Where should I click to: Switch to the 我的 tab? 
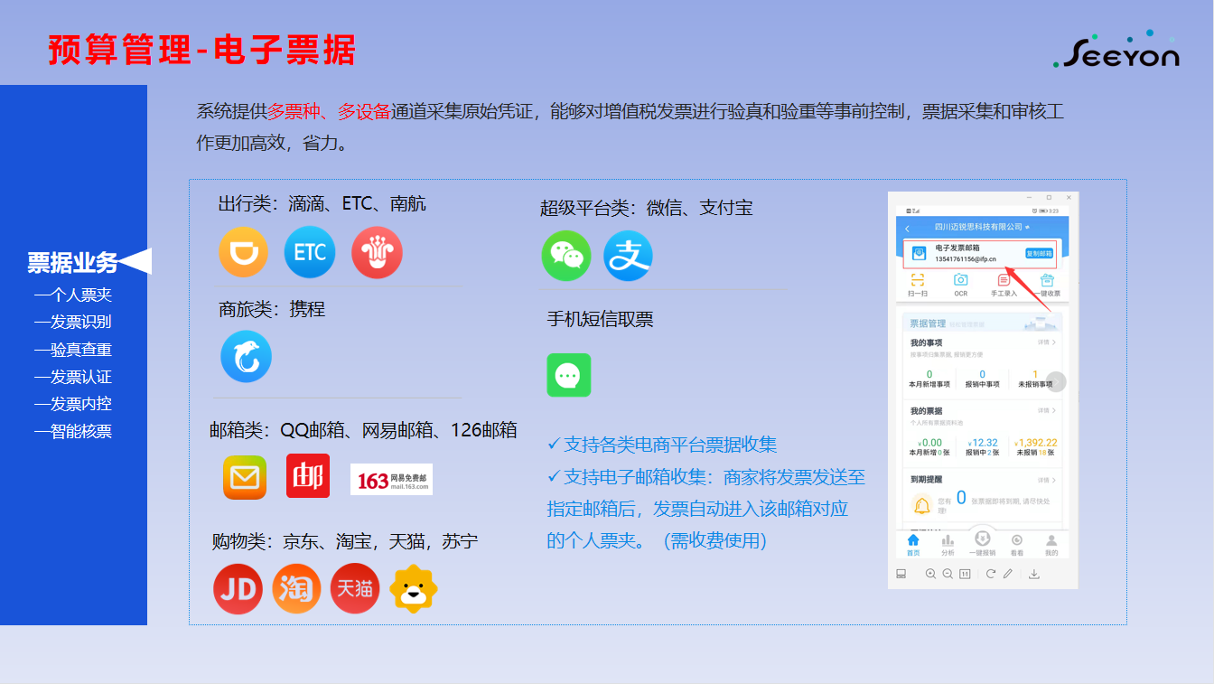point(1051,544)
